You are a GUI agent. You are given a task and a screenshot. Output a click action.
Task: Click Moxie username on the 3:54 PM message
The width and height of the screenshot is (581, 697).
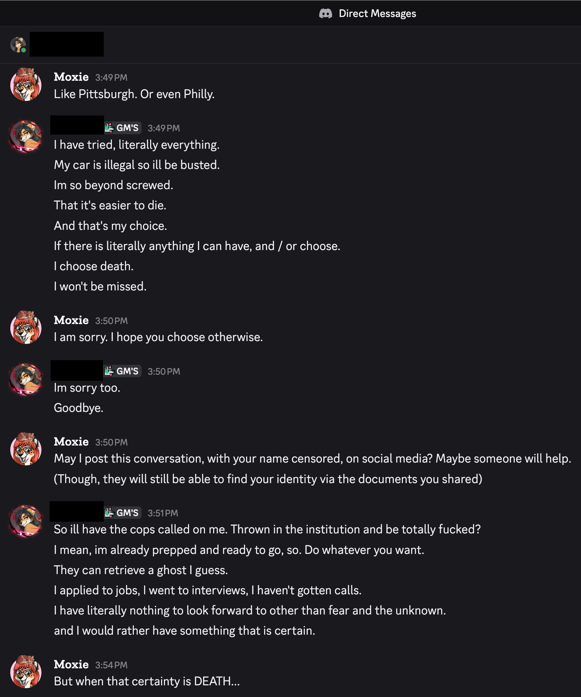[71, 664]
